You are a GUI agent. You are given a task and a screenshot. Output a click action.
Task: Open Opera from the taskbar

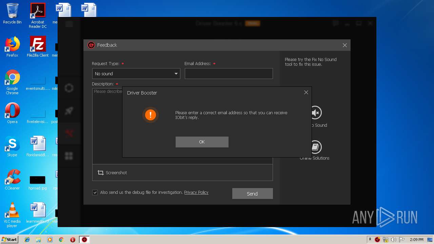tap(73, 240)
